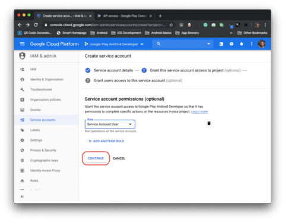
Task: Open the IAM menu item
Action: click(33, 69)
